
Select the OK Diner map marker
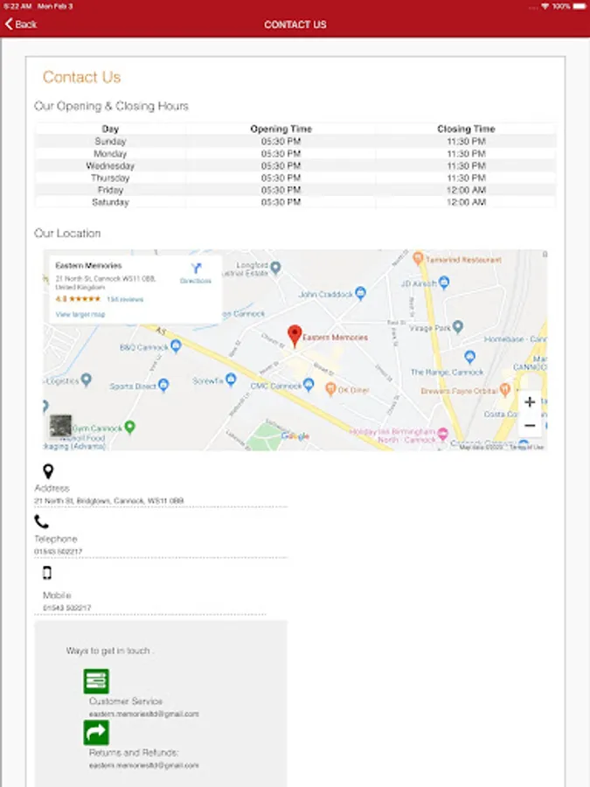pos(330,389)
